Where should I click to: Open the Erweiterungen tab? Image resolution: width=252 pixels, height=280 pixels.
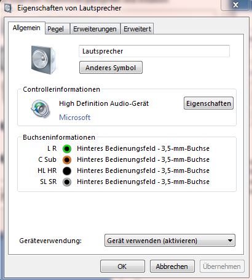95,29
